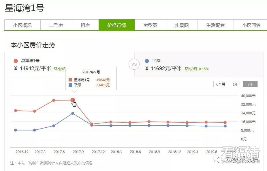Click the 32,000元 axis label
267x171 pixels.
[x=248, y=105]
